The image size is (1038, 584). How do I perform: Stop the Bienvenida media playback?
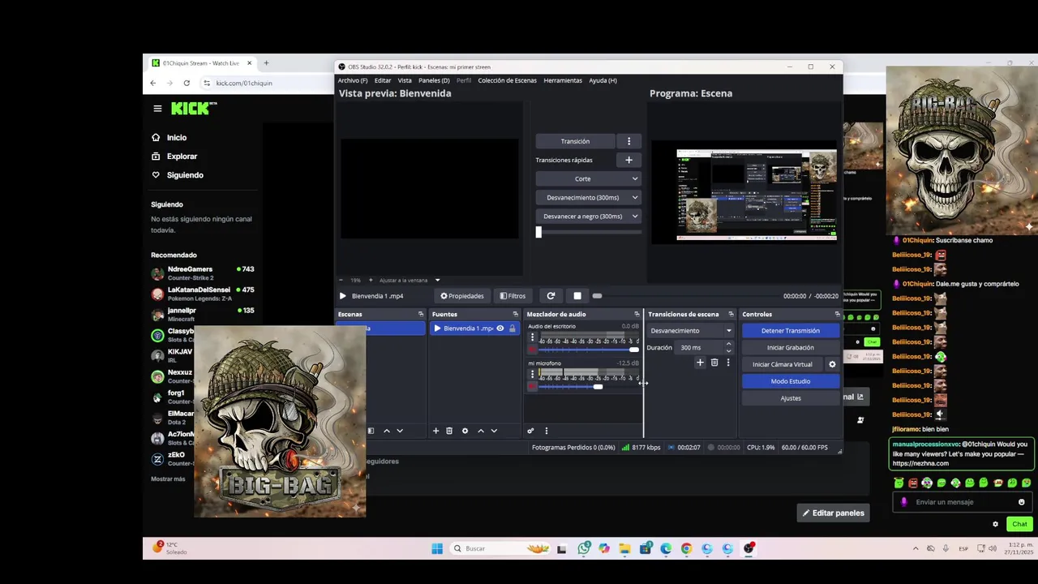(x=577, y=296)
